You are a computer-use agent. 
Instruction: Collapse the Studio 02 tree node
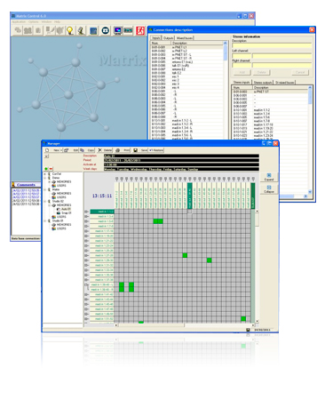click(x=45, y=201)
